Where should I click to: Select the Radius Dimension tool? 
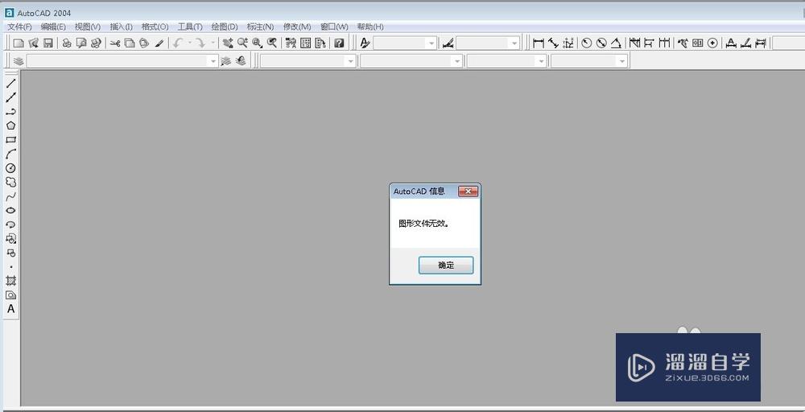[586, 43]
